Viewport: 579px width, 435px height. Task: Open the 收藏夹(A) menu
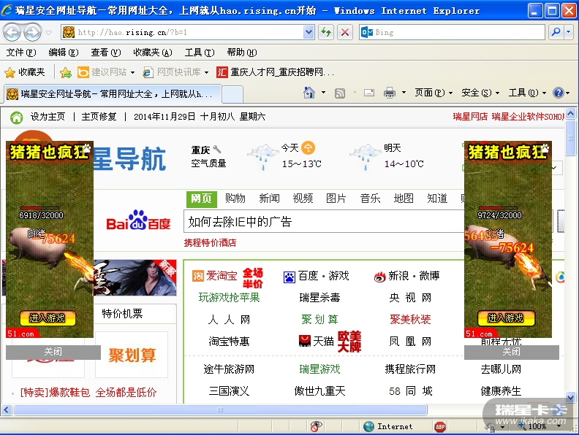(153, 53)
